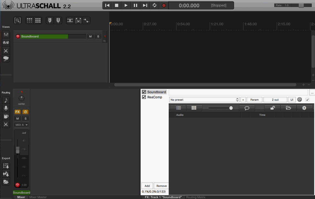Image resolution: width=315 pixels, height=199 pixels.
Task: Toggle repeat loop in the transport
Action: pyautogui.click(x=154, y=5)
